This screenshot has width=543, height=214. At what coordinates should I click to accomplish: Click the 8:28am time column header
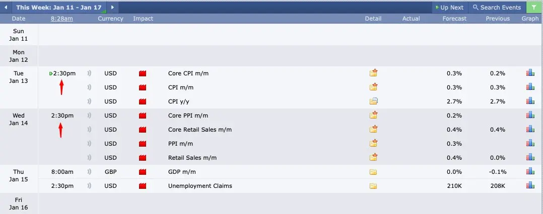coord(61,19)
